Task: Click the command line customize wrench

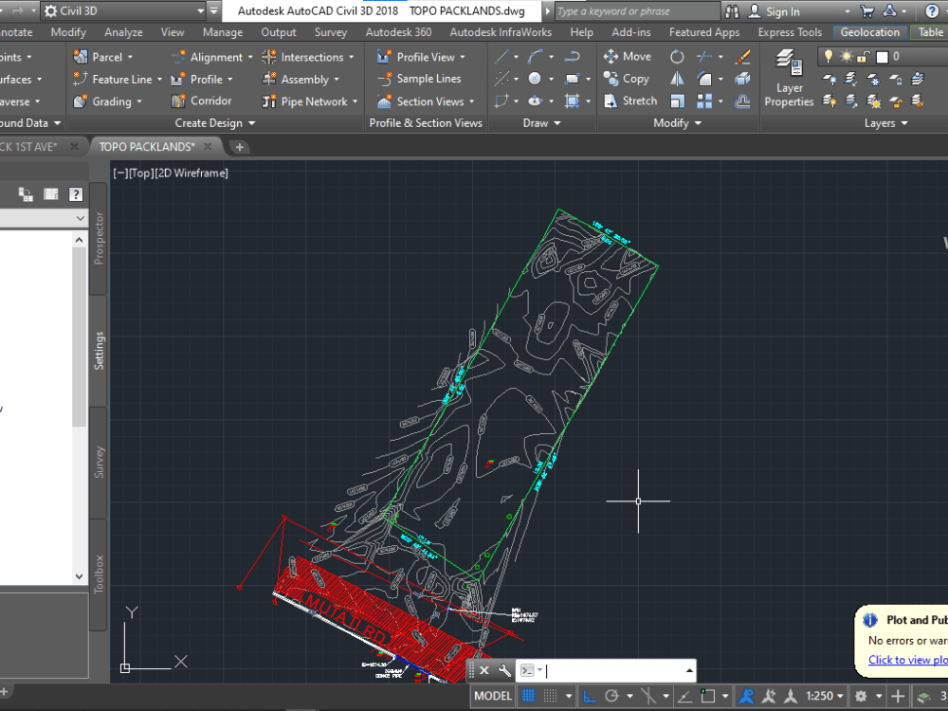Action: [504, 670]
